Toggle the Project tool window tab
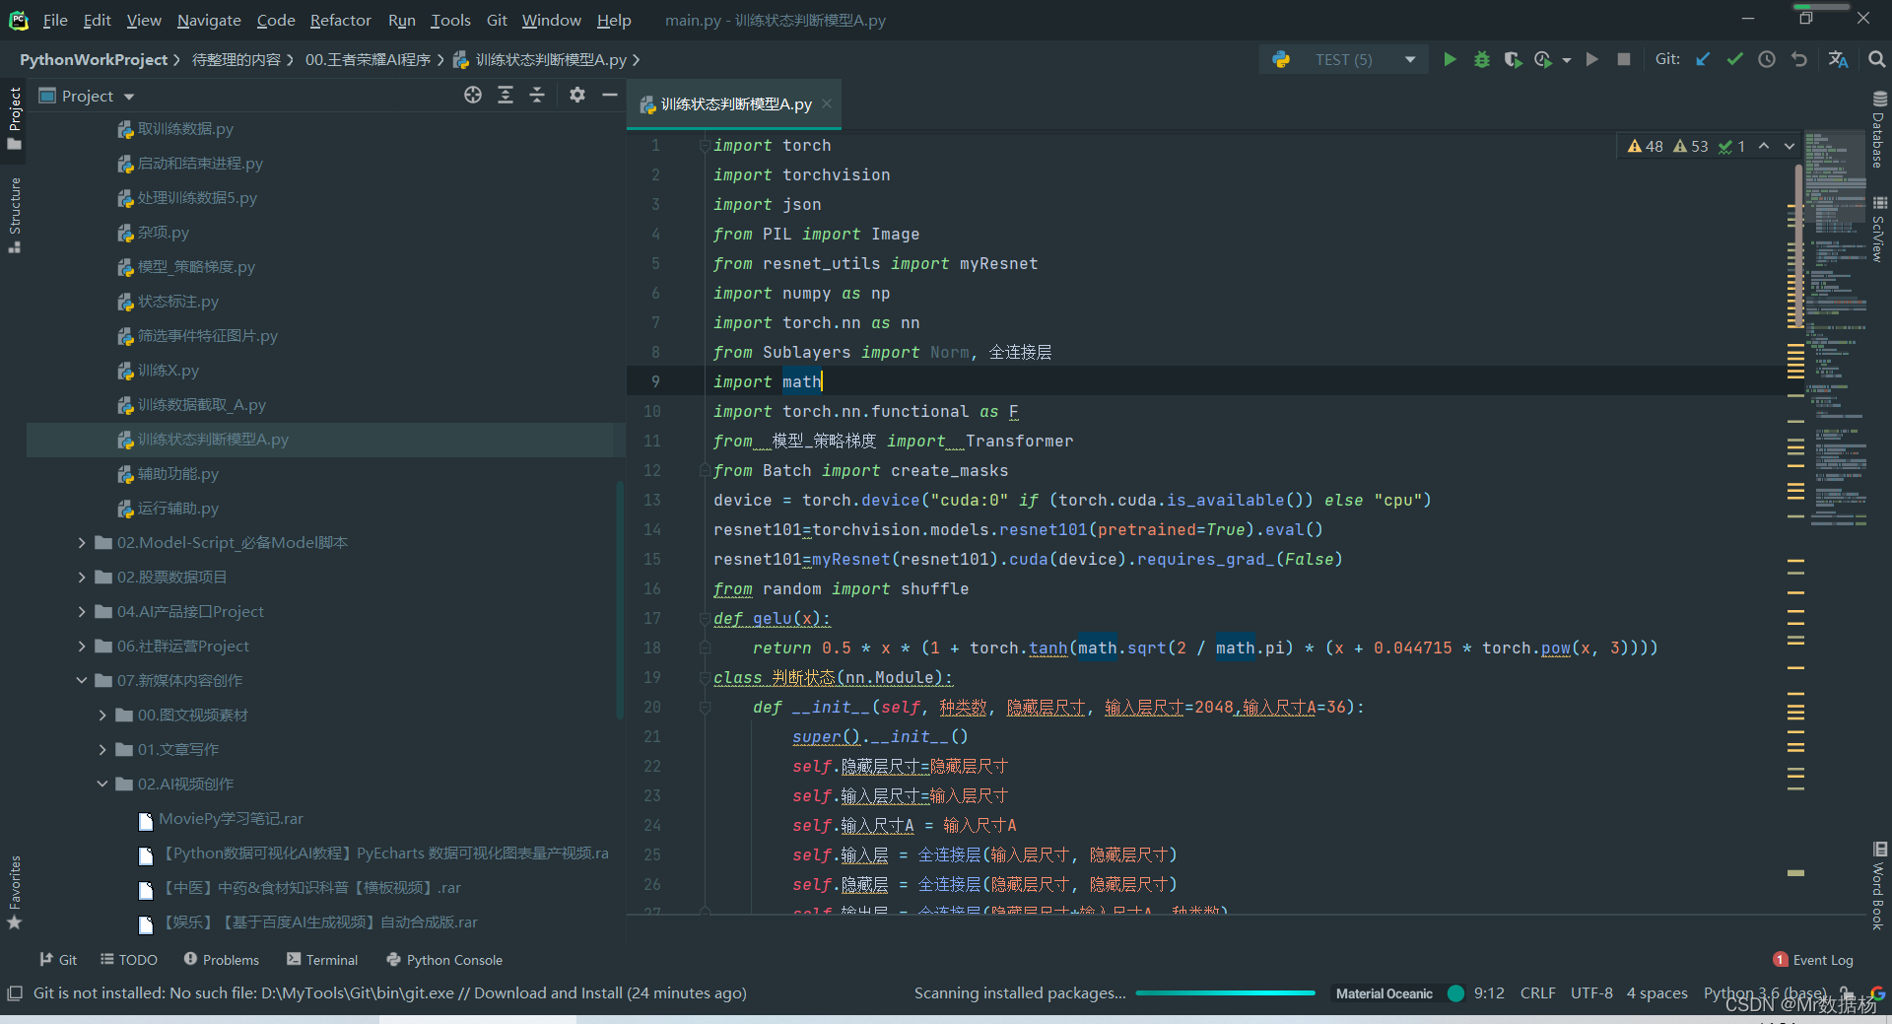 [15, 117]
